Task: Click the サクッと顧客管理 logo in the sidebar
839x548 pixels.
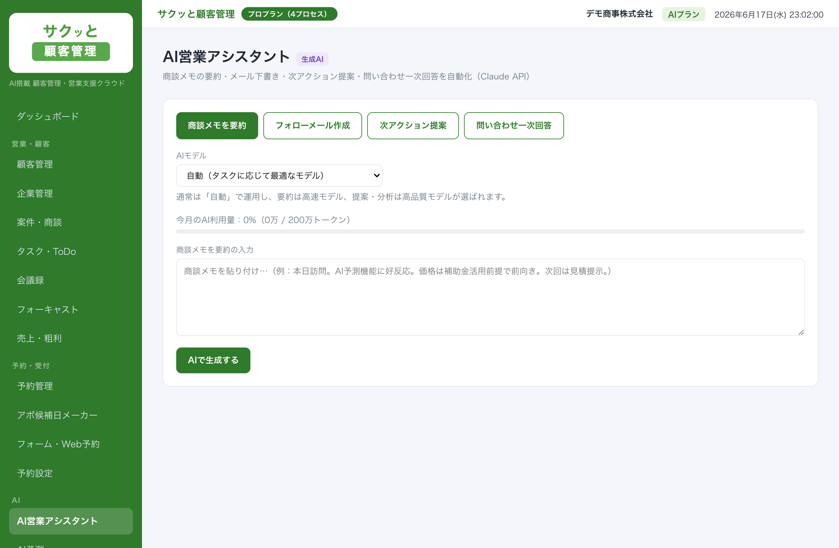Action: click(x=71, y=43)
